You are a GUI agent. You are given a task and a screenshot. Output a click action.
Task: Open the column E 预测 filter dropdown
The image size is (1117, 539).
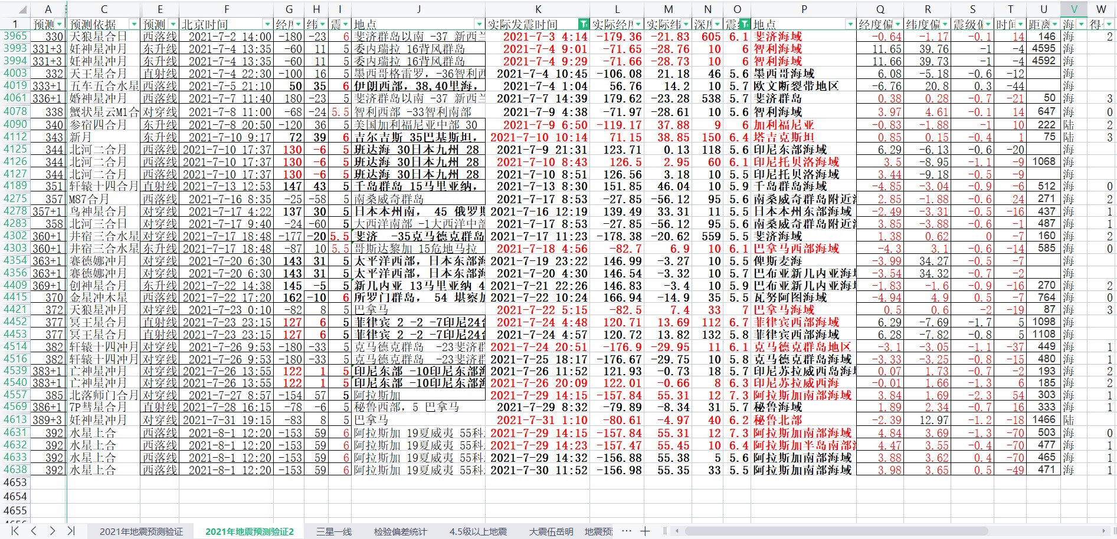tap(173, 24)
